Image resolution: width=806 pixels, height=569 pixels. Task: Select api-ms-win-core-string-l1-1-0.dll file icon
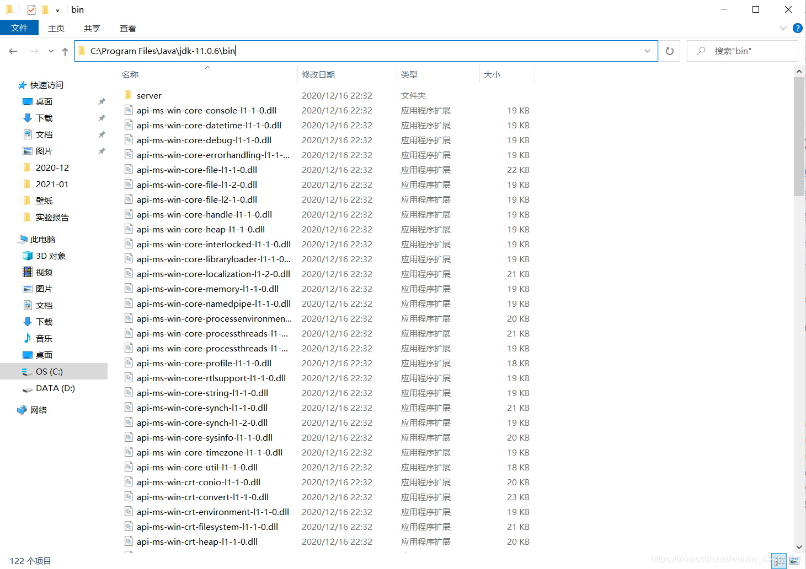point(128,392)
